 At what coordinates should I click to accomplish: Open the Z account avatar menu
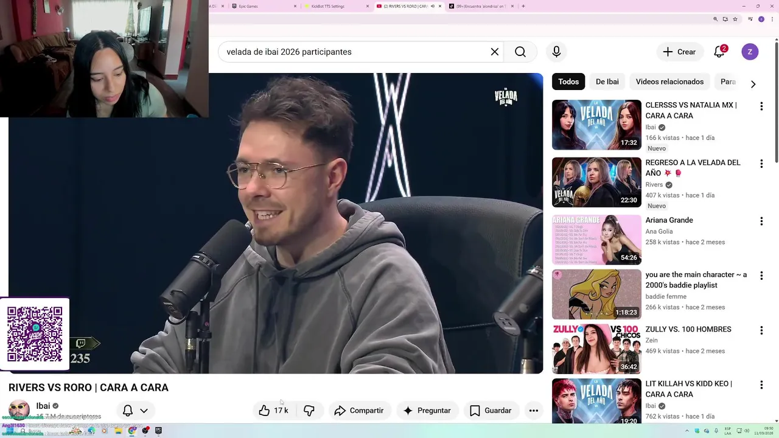750,52
